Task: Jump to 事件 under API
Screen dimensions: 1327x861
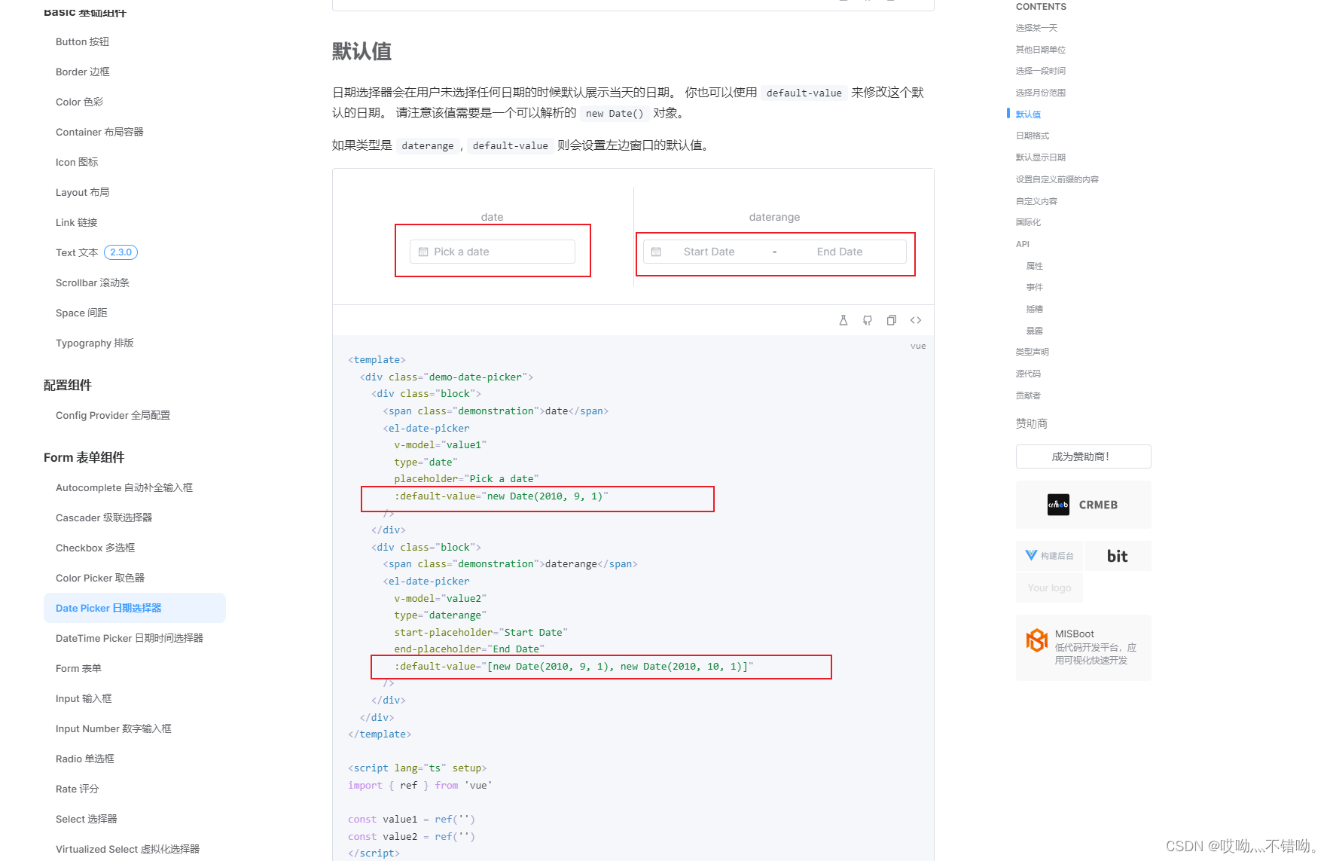Action: (1035, 287)
